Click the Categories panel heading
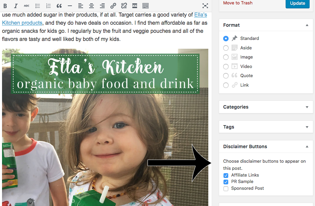Screen dimensions: 315x206 point(236,107)
